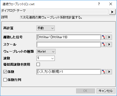The width and height of the screenshot is (117, 96).
Task: Click the 係数 output field
Action: coord(68,72)
